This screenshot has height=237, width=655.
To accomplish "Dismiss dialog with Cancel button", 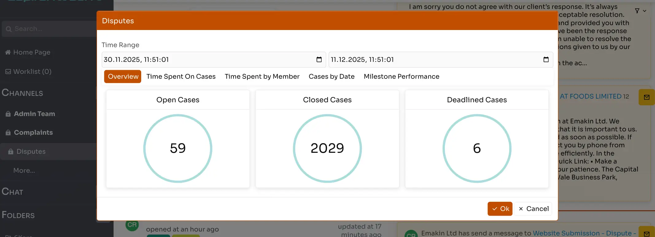I will coord(533,209).
